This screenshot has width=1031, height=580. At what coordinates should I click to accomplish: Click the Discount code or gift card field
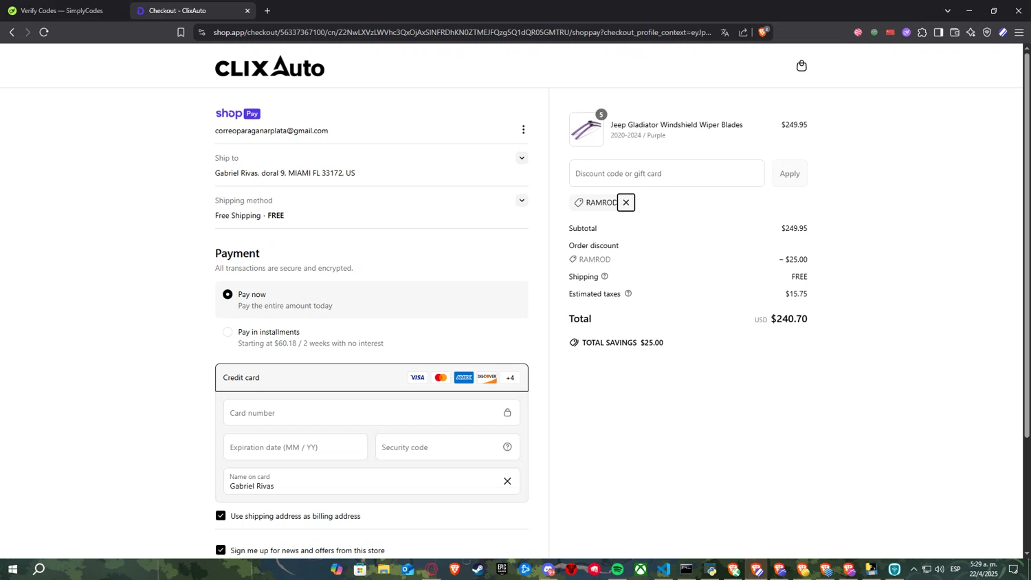pos(667,173)
